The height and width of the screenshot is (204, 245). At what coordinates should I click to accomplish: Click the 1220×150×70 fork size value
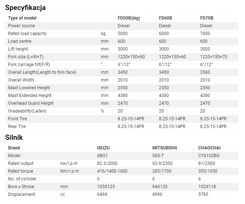(214, 57)
